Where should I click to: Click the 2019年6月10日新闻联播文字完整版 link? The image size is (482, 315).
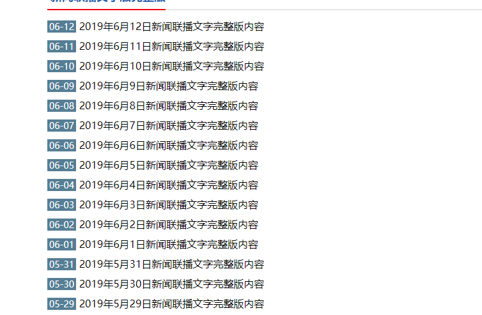pyautogui.click(x=171, y=66)
